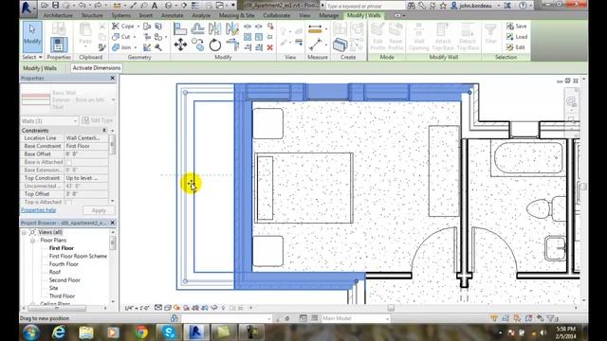Image resolution: width=607 pixels, height=341 pixels.
Task: Click the Edit Type button
Action: point(98,120)
